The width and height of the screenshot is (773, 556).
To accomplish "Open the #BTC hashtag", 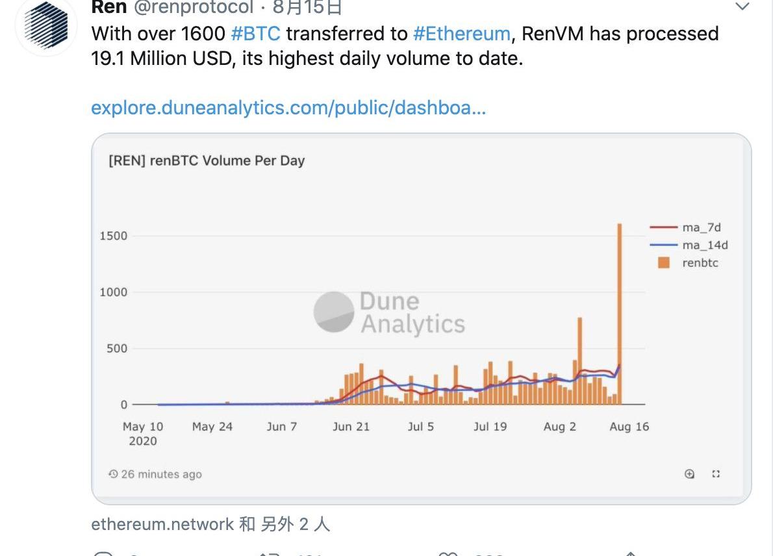I will pyautogui.click(x=255, y=33).
